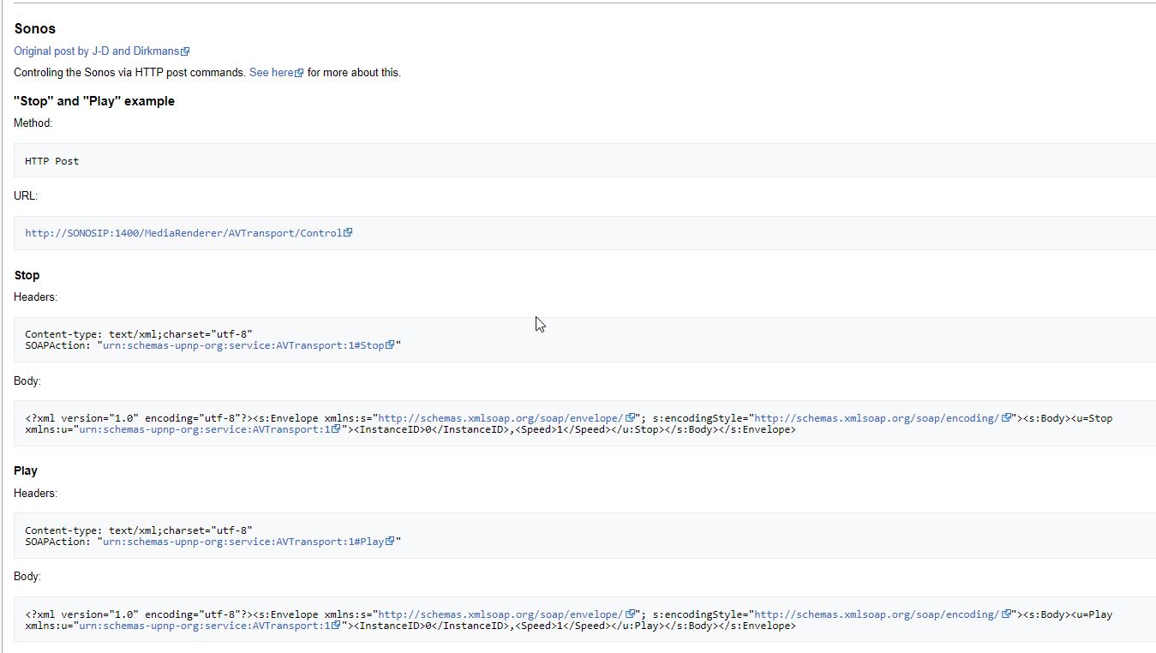Click the Play subsection heading

pyautogui.click(x=26, y=471)
